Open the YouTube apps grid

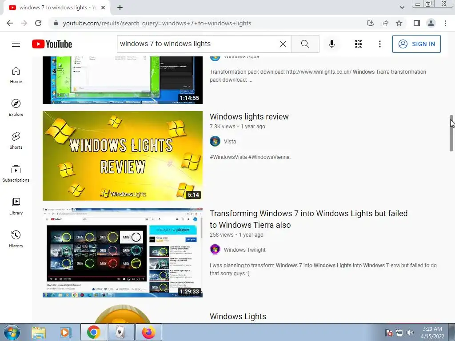point(359,44)
